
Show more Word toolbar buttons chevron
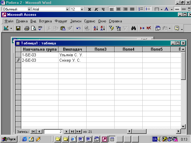click(x=189, y=9)
